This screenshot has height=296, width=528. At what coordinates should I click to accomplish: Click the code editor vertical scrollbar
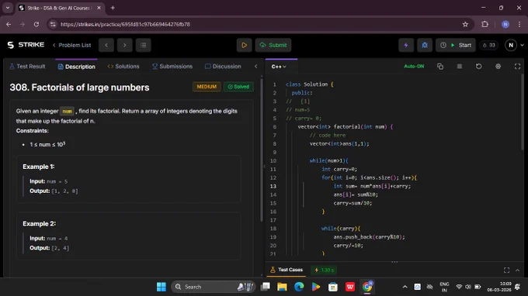523,112
